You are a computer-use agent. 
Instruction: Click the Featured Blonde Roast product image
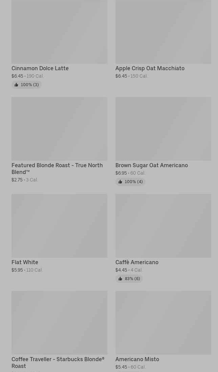pos(59,129)
